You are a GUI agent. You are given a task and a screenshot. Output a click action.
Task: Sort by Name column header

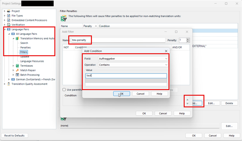point(71,26)
